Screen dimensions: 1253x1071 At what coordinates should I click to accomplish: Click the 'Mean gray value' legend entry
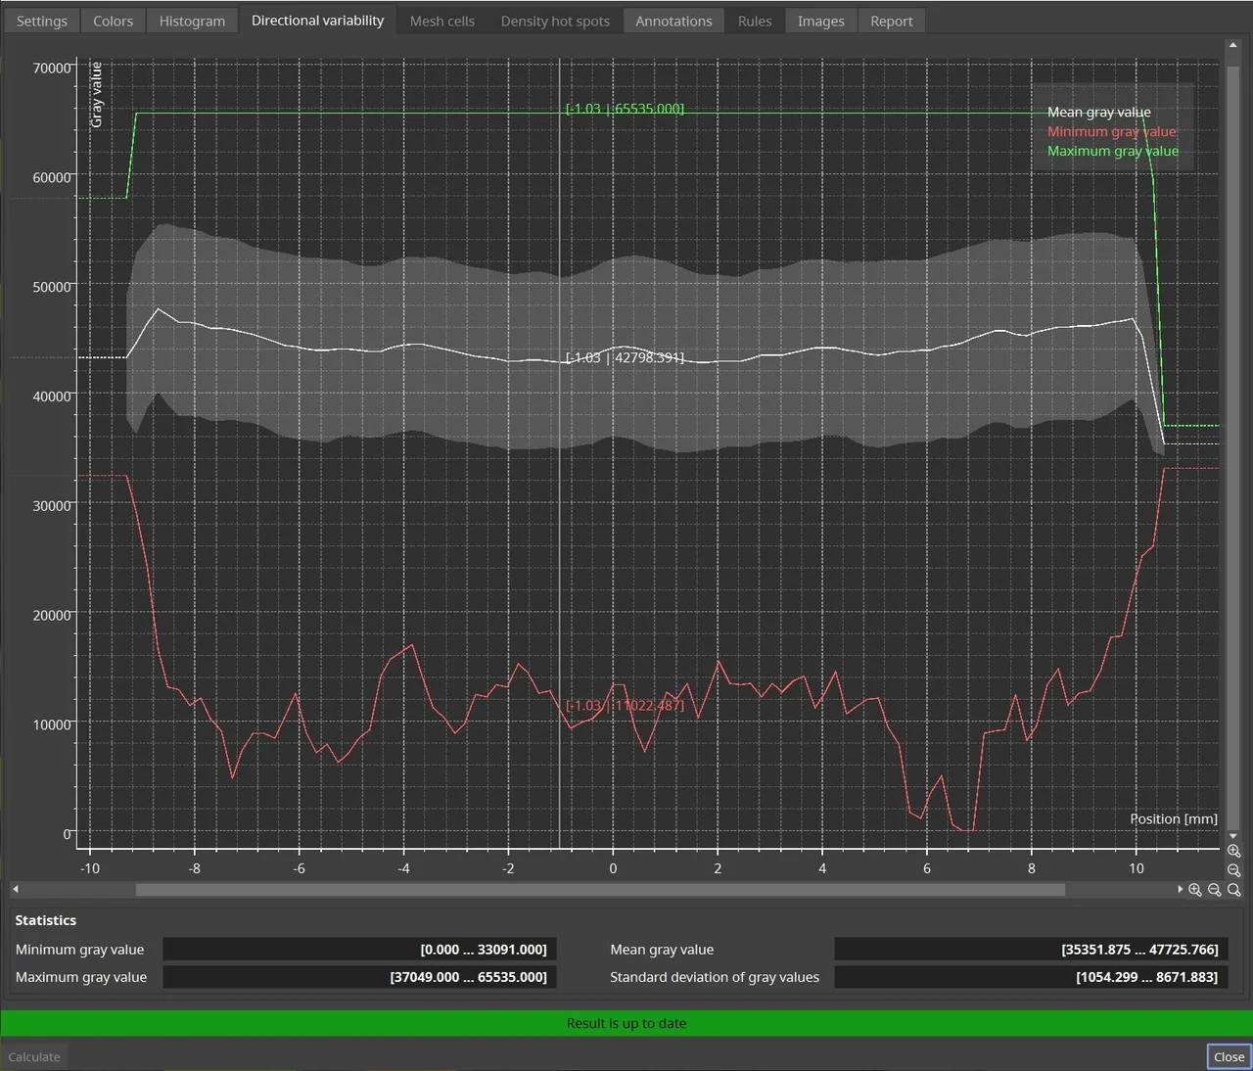(x=1099, y=113)
